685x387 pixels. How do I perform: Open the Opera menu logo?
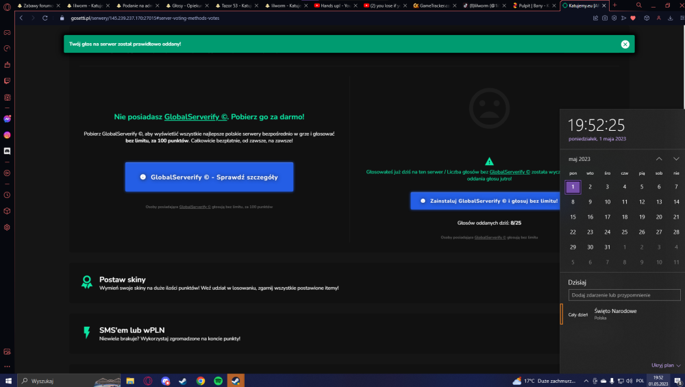point(7,6)
